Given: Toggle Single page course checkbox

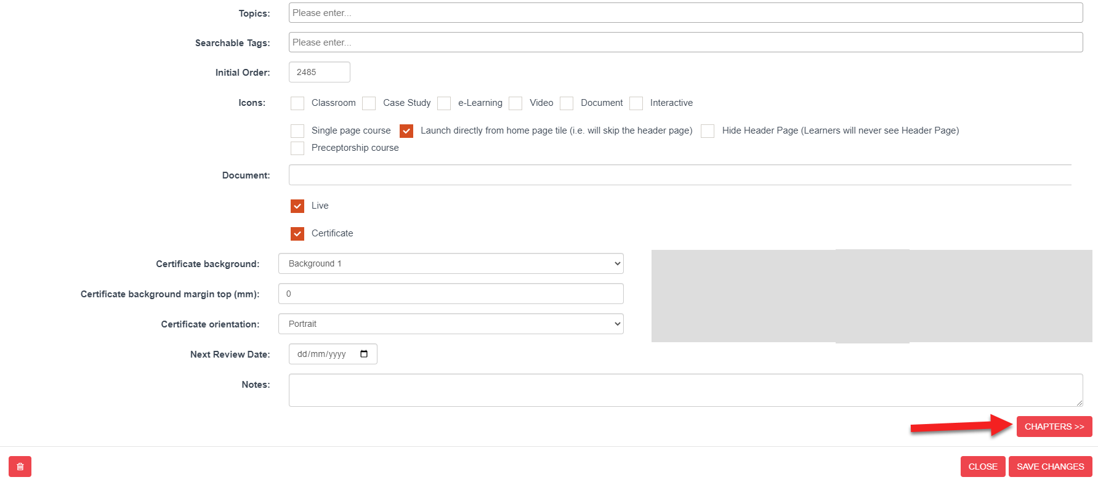Looking at the screenshot, I should point(297,131).
